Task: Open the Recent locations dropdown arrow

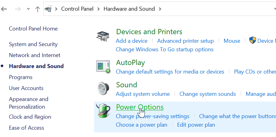Action: point(28,9)
